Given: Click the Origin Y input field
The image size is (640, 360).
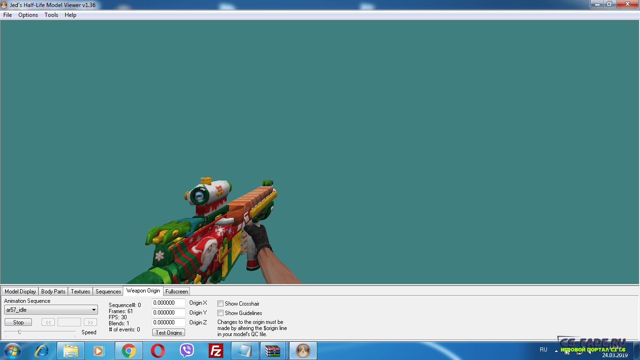Looking at the screenshot, I should (x=169, y=313).
